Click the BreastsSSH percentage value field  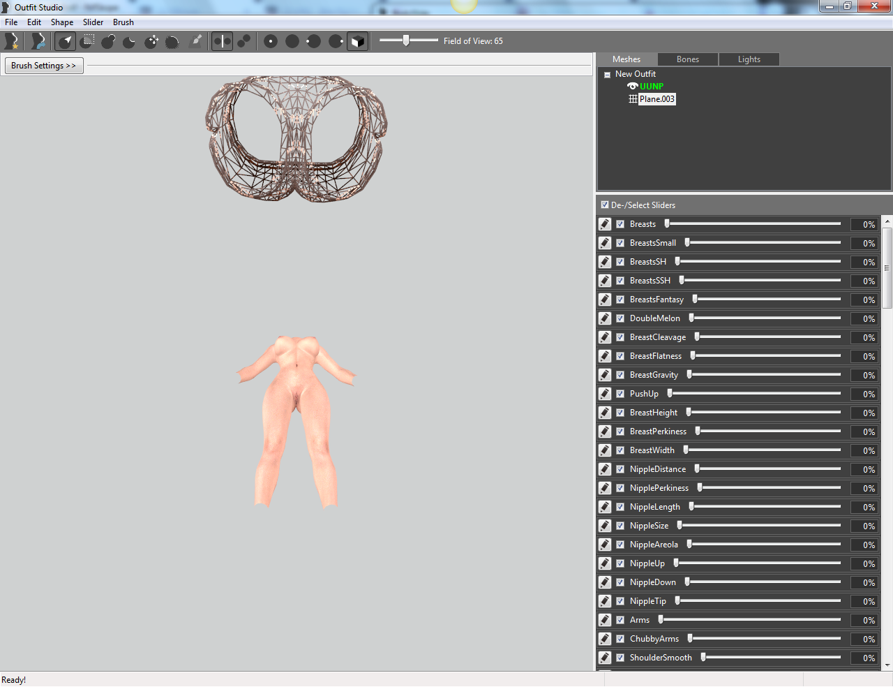(864, 281)
